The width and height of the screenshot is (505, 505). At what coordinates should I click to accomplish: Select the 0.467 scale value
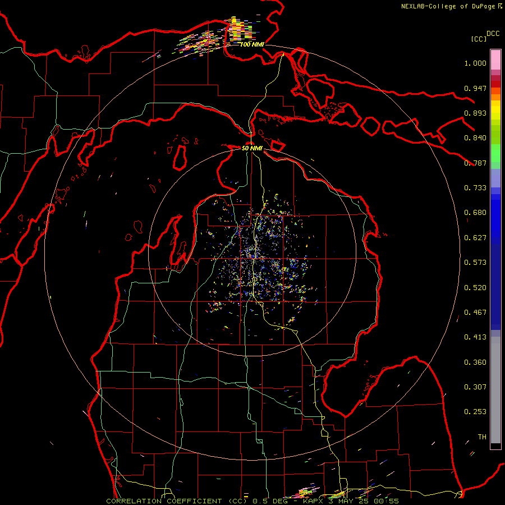click(475, 313)
